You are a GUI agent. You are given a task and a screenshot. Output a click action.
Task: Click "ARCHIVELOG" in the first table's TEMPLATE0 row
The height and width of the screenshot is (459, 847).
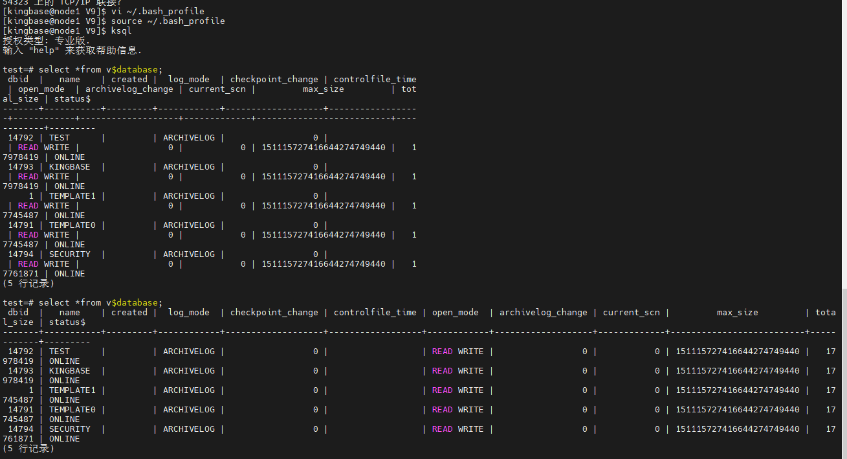pyautogui.click(x=188, y=225)
